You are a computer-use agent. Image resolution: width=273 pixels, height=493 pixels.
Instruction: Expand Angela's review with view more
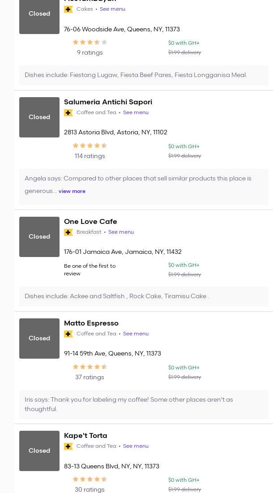72,191
